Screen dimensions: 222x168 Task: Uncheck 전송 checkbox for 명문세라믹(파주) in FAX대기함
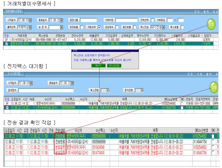7,104
